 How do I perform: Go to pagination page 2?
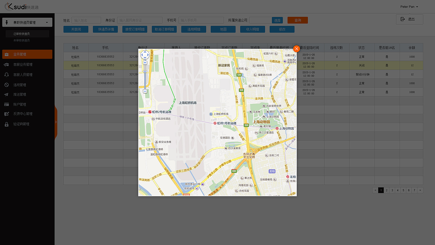tap(386, 190)
